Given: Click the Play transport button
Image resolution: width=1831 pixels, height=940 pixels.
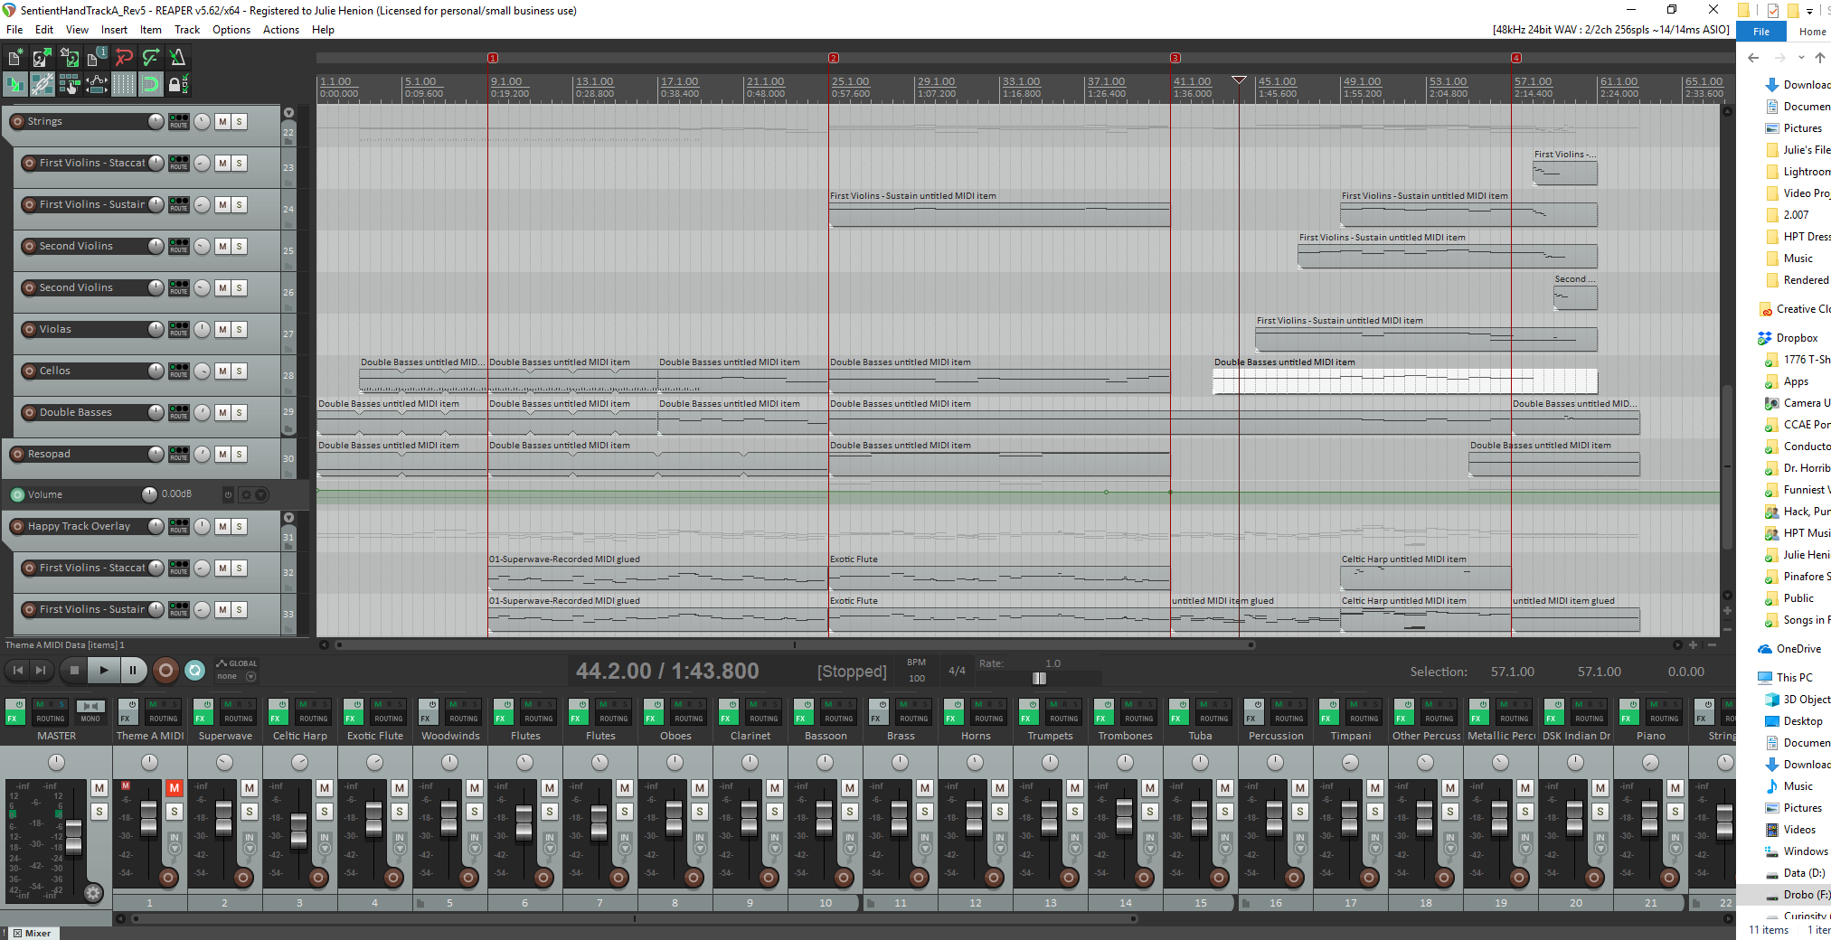Looking at the screenshot, I should pyautogui.click(x=104, y=670).
